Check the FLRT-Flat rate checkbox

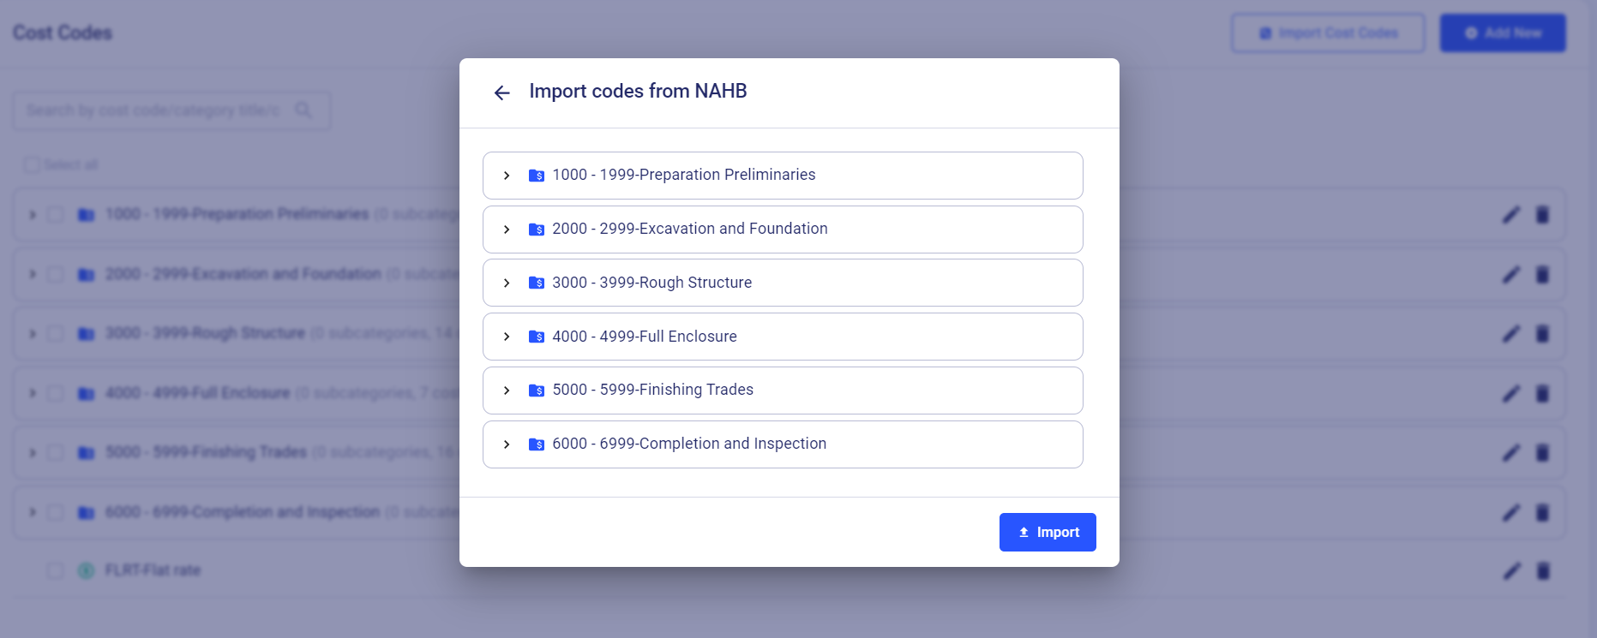pos(55,570)
